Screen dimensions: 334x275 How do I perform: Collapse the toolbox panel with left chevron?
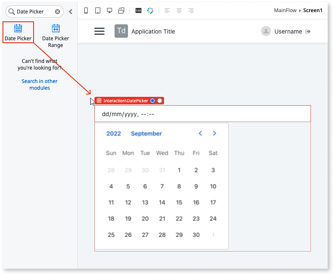point(70,12)
